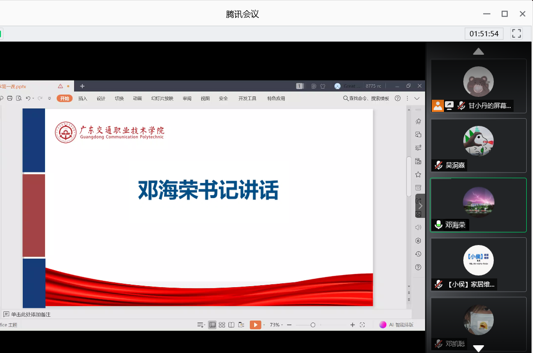Go to next slide double-arrow at scrollbar bottom
The image size is (533, 353).
(409, 300)
